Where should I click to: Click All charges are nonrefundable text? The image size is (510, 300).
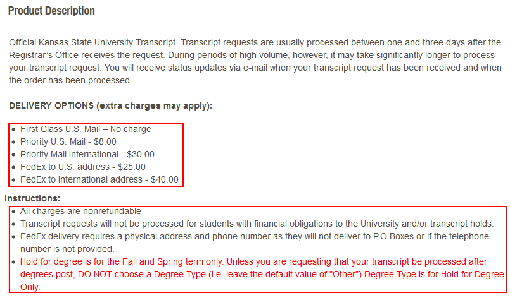click(80, 211)
